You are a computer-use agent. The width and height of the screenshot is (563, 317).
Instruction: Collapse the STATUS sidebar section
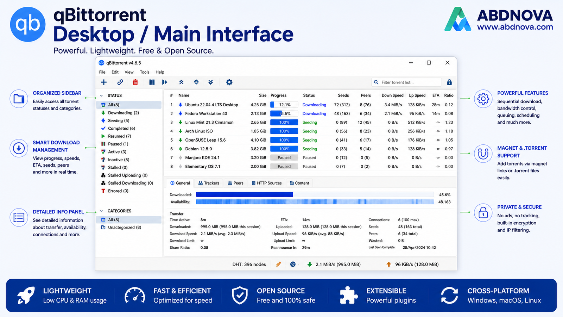click(x=101, y=95)
